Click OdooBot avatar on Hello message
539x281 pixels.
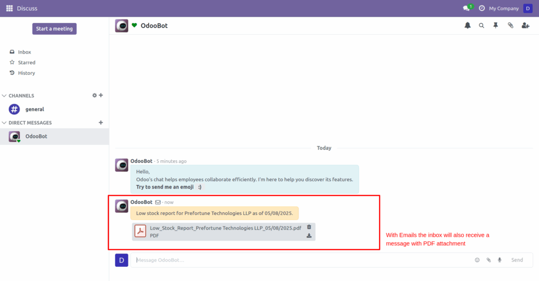pyautogui.click(x=122, y=165)
